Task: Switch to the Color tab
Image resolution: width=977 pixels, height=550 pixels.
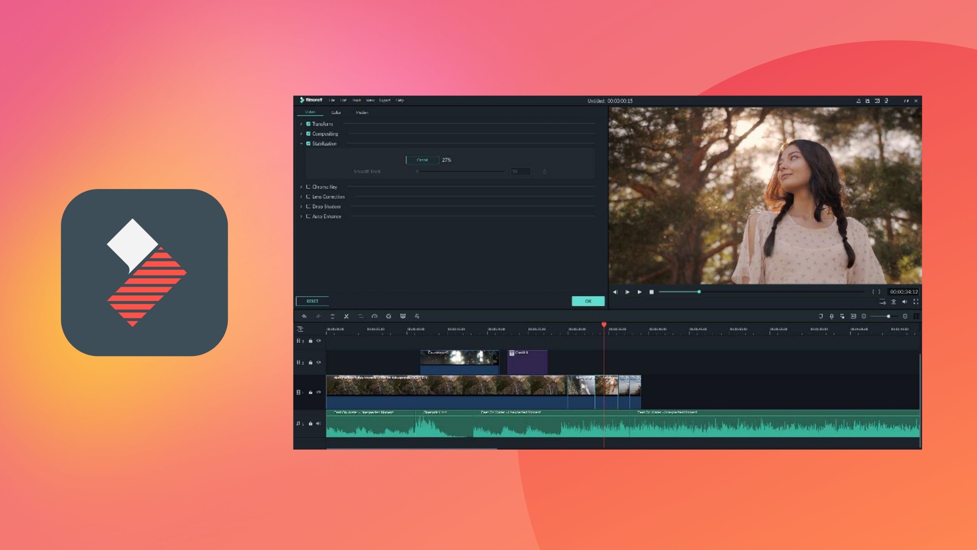Action: click(336, 112)
